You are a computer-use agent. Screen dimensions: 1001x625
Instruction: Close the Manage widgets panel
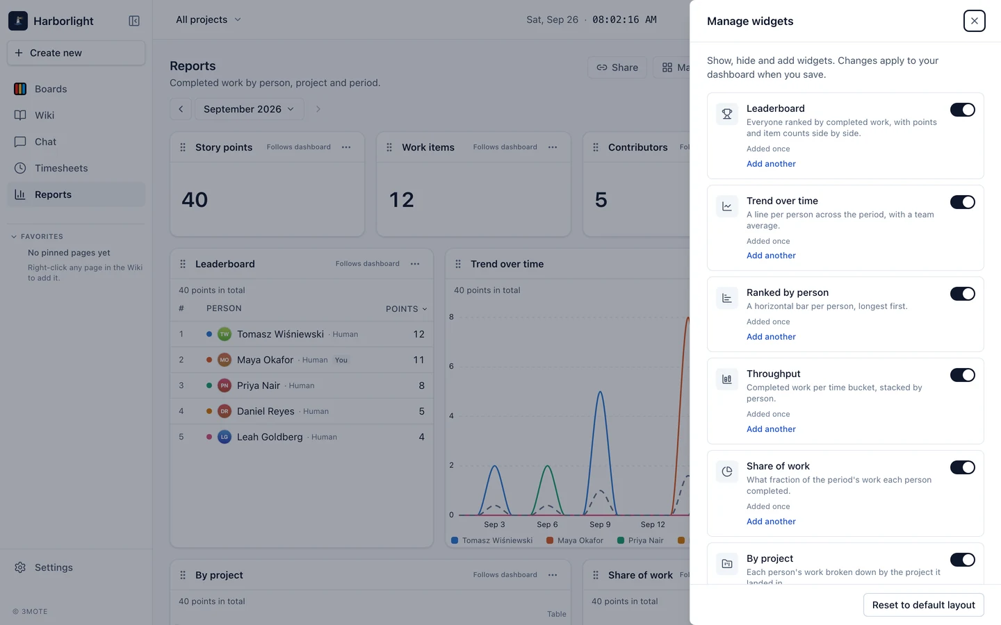point(975,21)
